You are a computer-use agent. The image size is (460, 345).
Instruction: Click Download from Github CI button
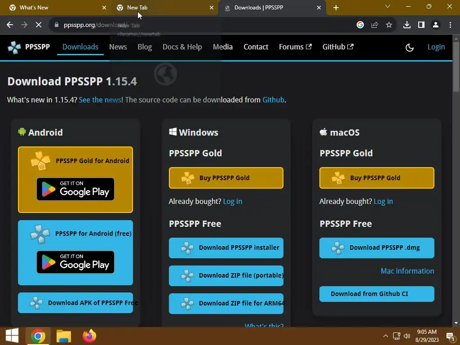click(377, 294)
